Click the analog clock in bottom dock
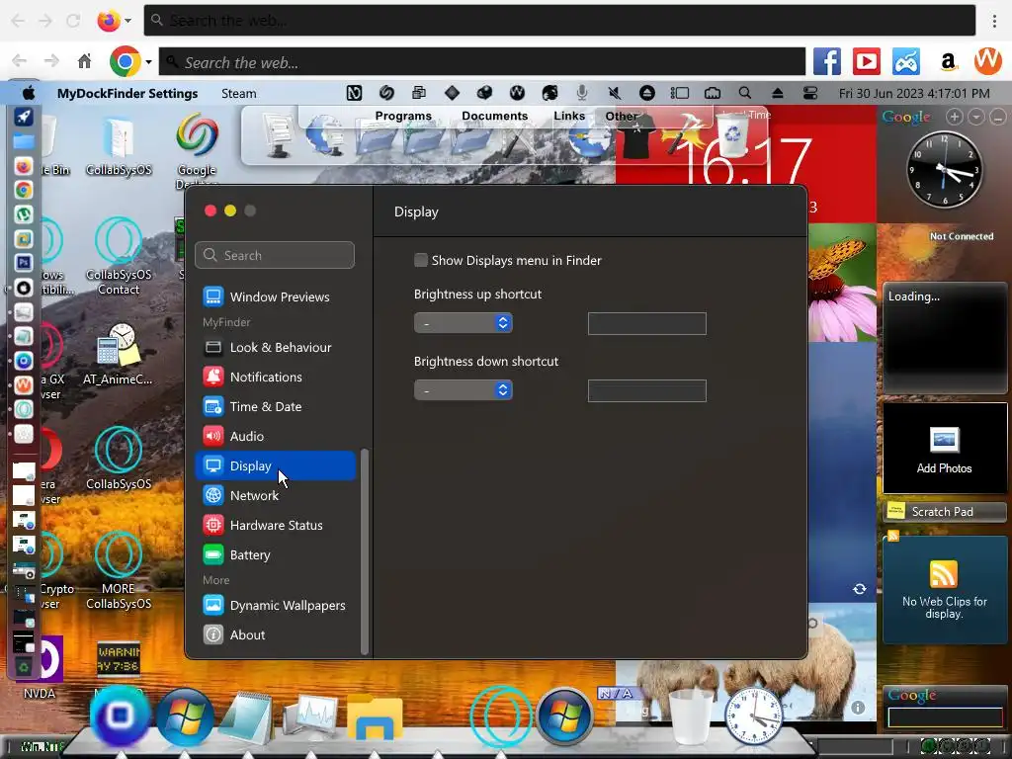 pos(752,717)
